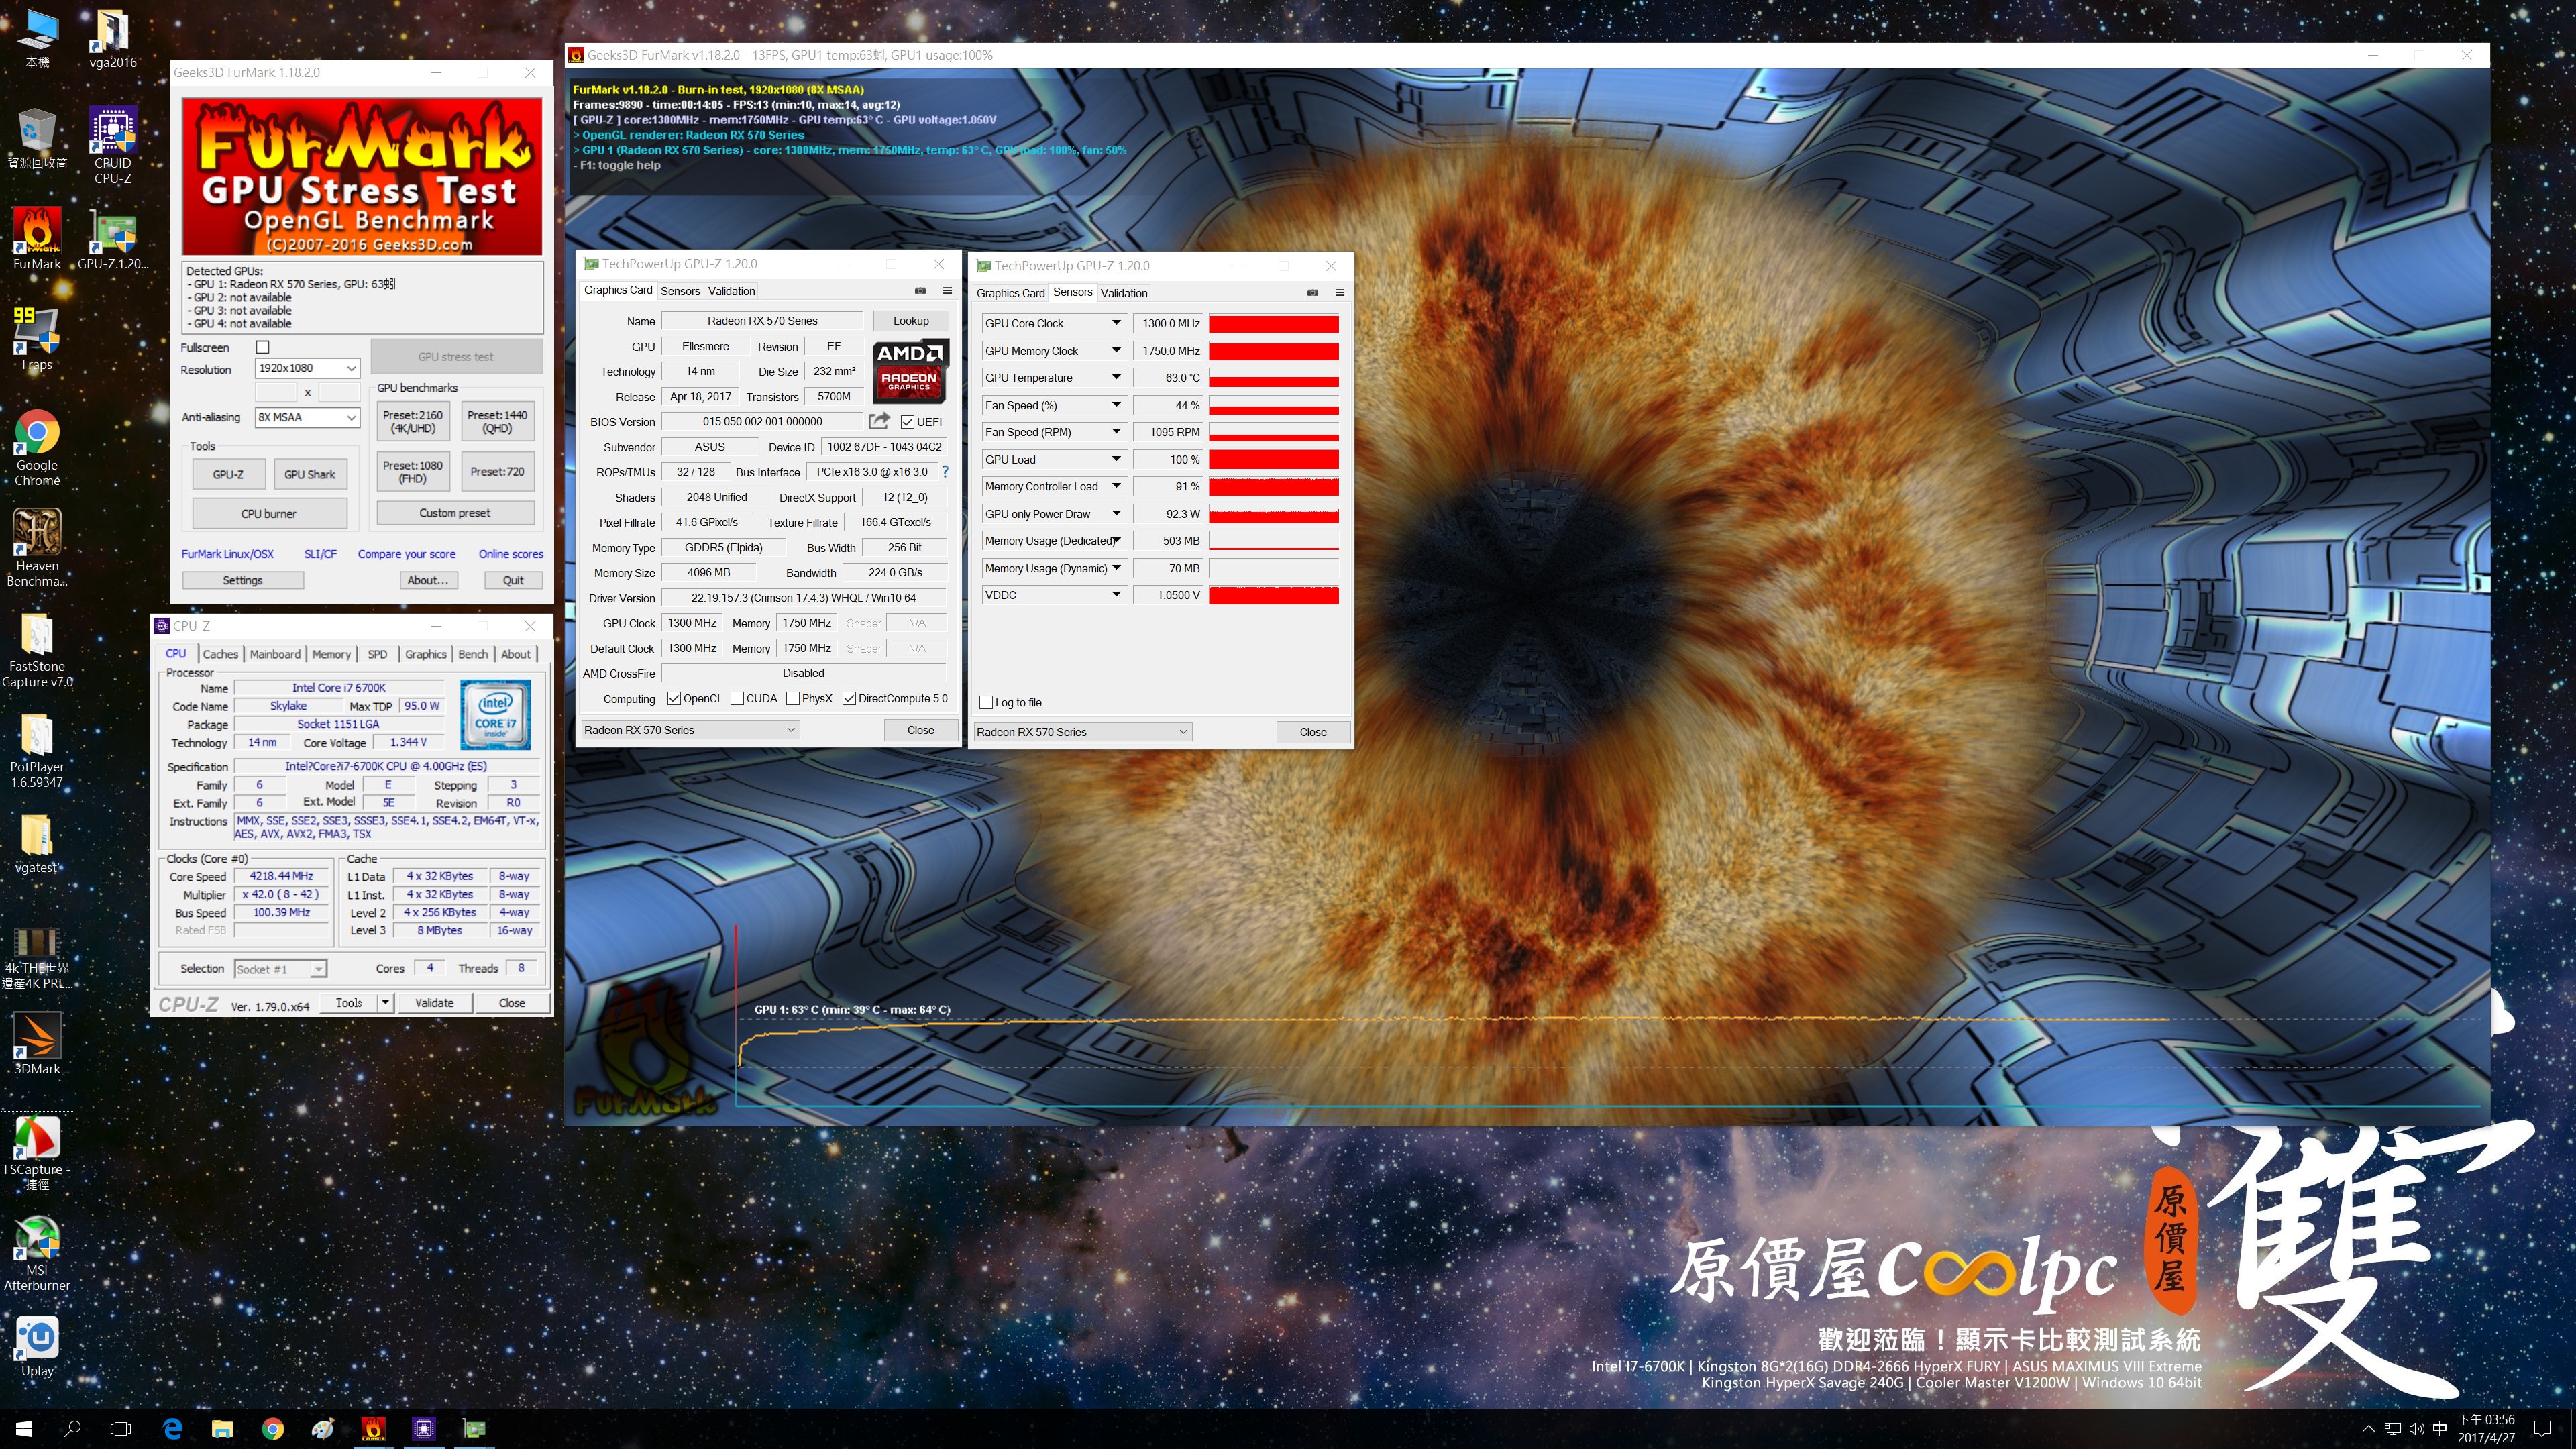The height and width of the screenshot is (1449, 2576).
Task: Click the GPU Core Clock red graph bar
Action: (x=1273, y=324)
